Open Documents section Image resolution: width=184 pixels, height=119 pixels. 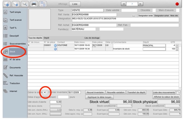pos(15,67)
